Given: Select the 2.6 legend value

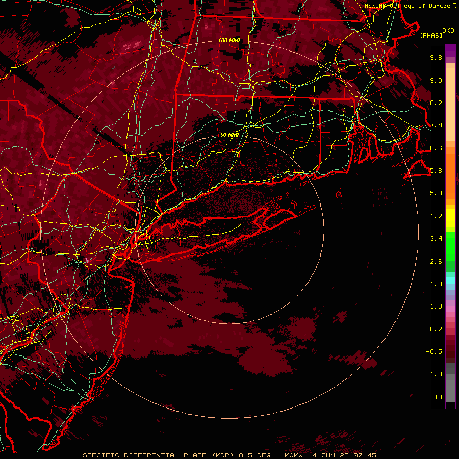Looking at the screenshot, I should (x=436, y=262).
